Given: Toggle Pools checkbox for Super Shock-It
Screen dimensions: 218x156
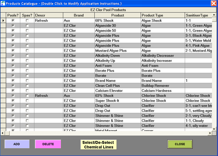Looking at the screenshot, I should pos(13,100).
